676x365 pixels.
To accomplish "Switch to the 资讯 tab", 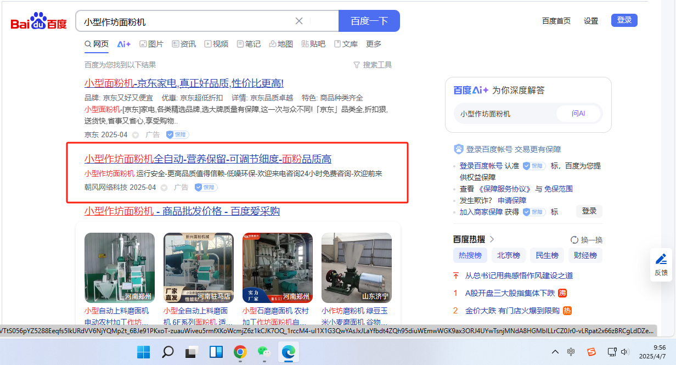I will [x=184, y=44].
